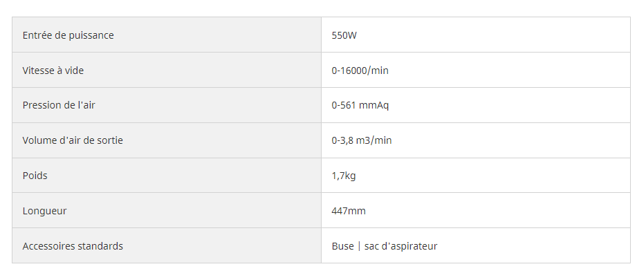Click the text 'sac d'aspirateur'
This screenshot has width=637, height=271.
point(401,246)
